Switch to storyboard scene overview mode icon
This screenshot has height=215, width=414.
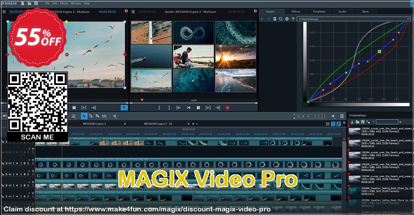coord(328,124)
